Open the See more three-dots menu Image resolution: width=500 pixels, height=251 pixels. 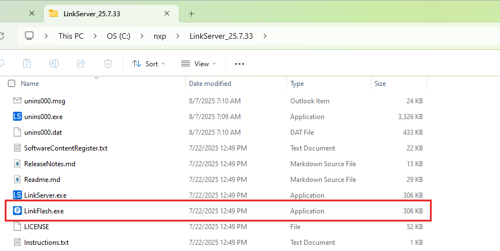(x=240, y=63)
